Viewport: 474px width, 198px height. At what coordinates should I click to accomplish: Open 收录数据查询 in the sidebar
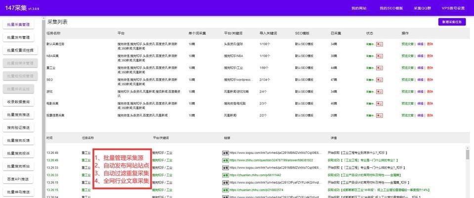click(x=18, y=102)
